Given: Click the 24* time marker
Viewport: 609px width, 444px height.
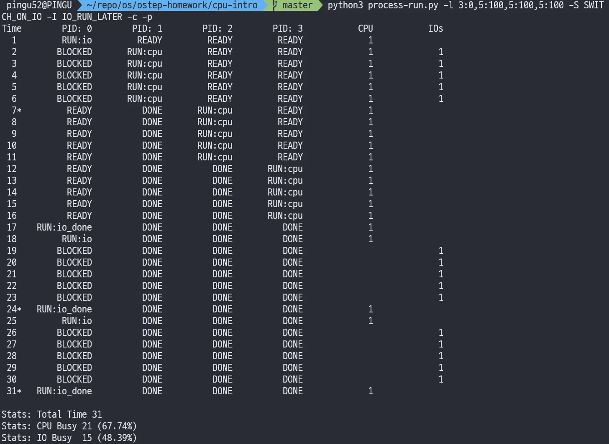Looking at the screenshot, I should [14, 309].
